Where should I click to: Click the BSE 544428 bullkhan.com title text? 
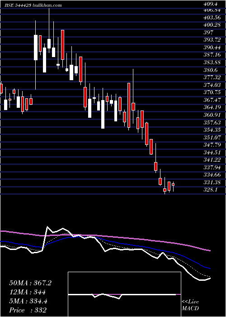coord(33,5)
